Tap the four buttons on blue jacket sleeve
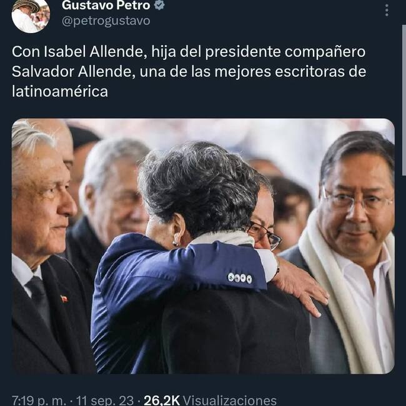Screen dimensions: 406x406 pos(240,278)
